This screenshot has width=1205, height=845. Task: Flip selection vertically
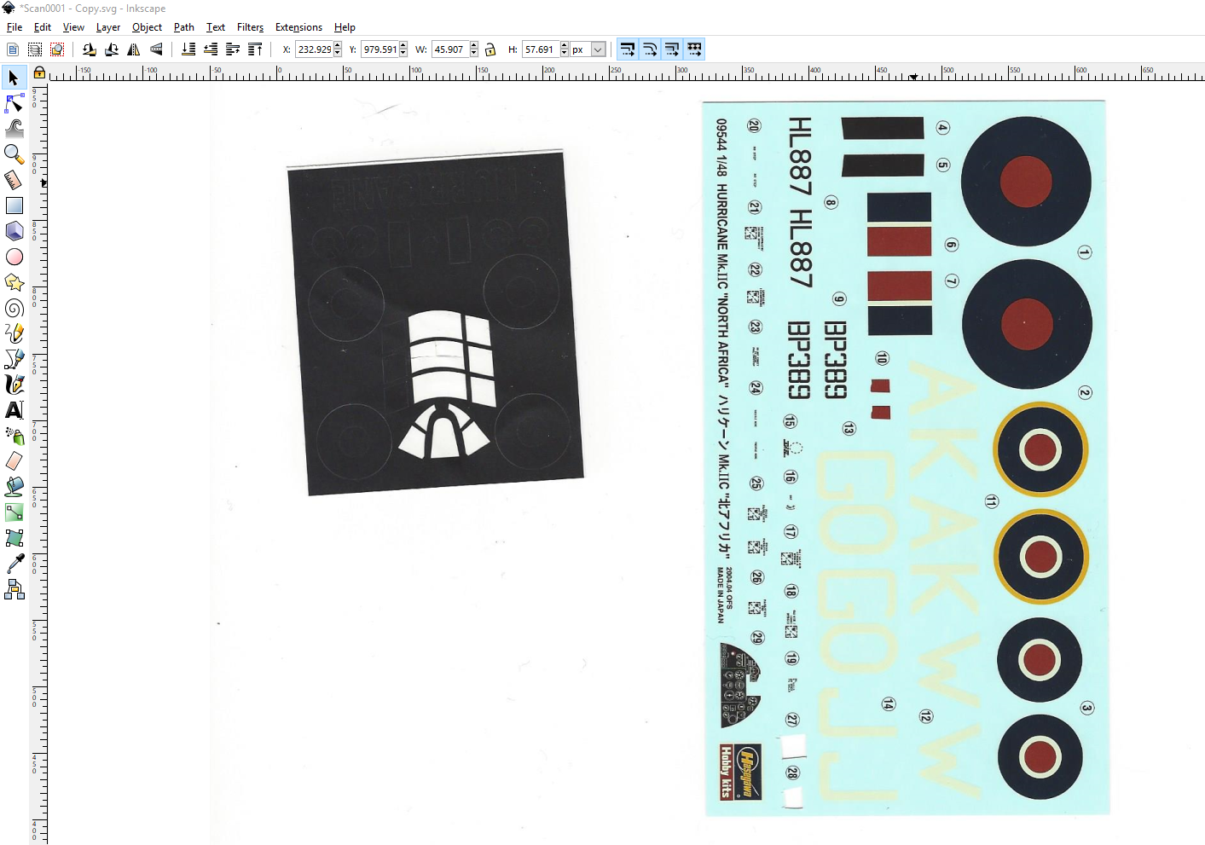tap(156, 49)
